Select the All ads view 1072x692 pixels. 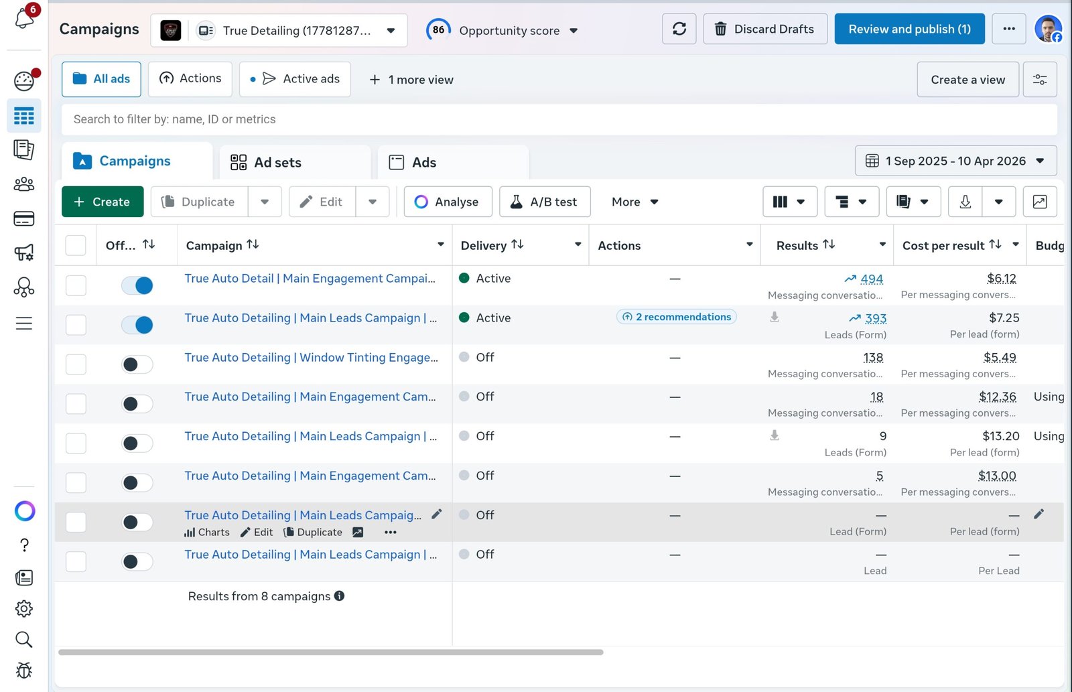[101, 79]
